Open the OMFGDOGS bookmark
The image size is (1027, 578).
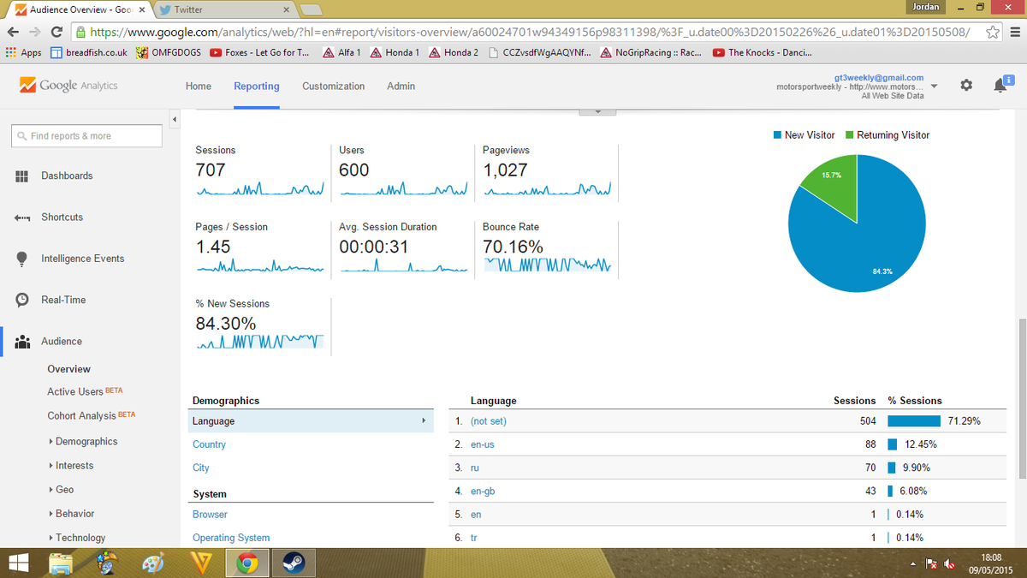(x=169, y=52)
